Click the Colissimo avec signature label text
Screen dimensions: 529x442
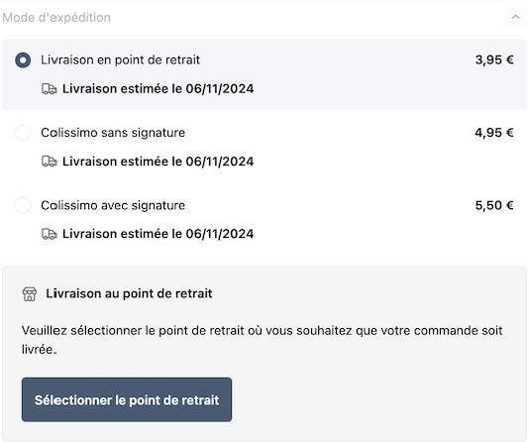113,205
